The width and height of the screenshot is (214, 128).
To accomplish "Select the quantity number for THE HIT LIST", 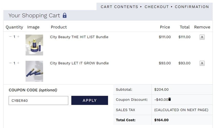I will pos(14,37).
